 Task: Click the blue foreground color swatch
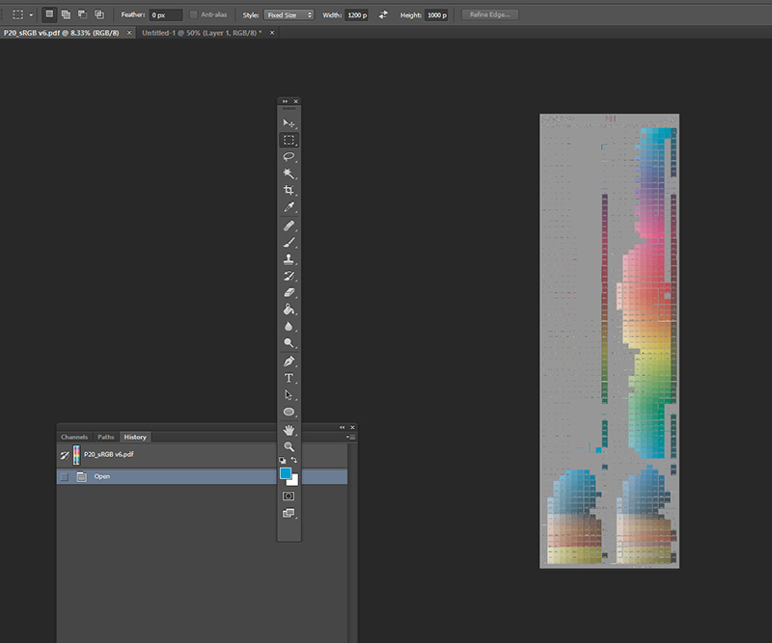286,474
